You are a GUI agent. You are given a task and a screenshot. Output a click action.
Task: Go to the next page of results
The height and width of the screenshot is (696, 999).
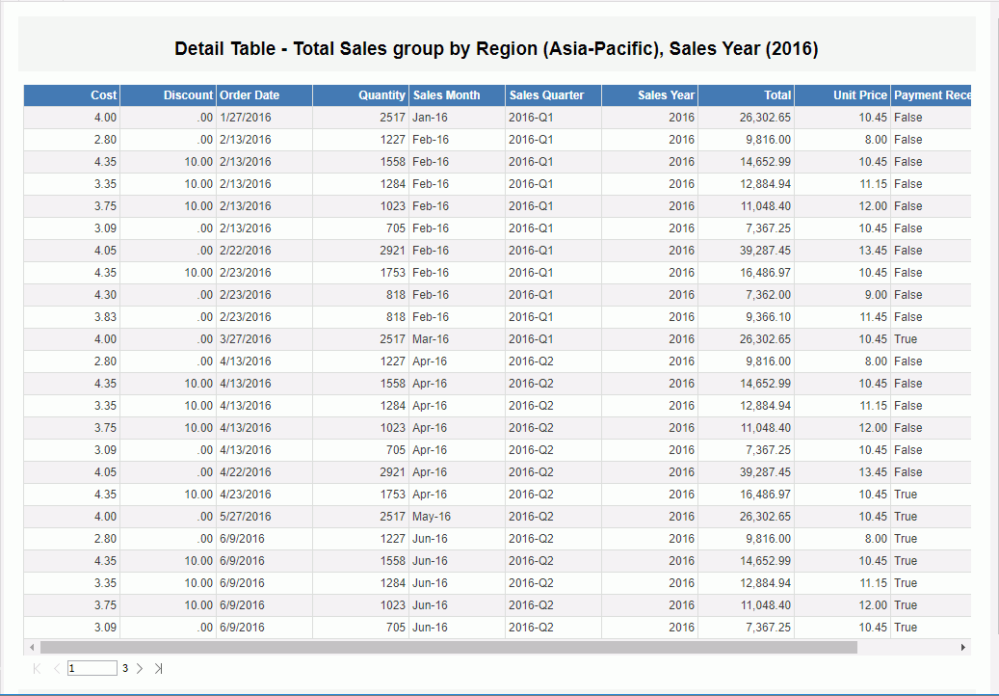point(140,668)
